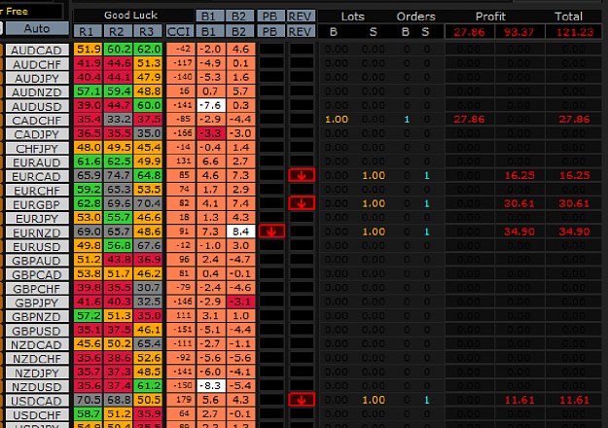Click the Good Luck label
The height and width of the screenshot is (428, 608).
(131, 16)
